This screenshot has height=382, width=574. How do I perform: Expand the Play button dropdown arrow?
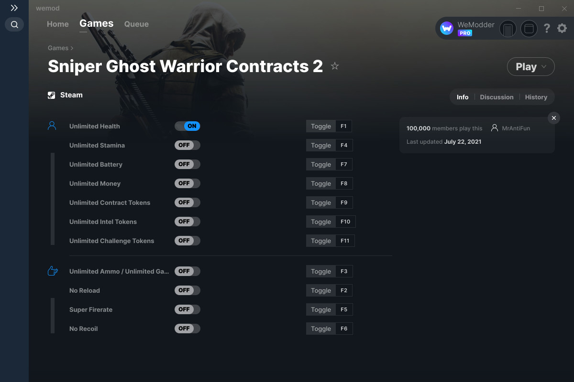coord(544,67)
